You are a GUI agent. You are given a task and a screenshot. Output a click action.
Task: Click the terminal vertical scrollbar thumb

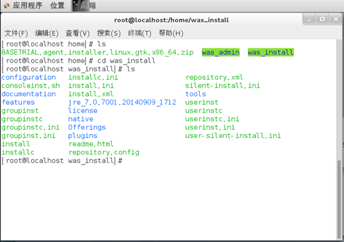tap(339, 199)
